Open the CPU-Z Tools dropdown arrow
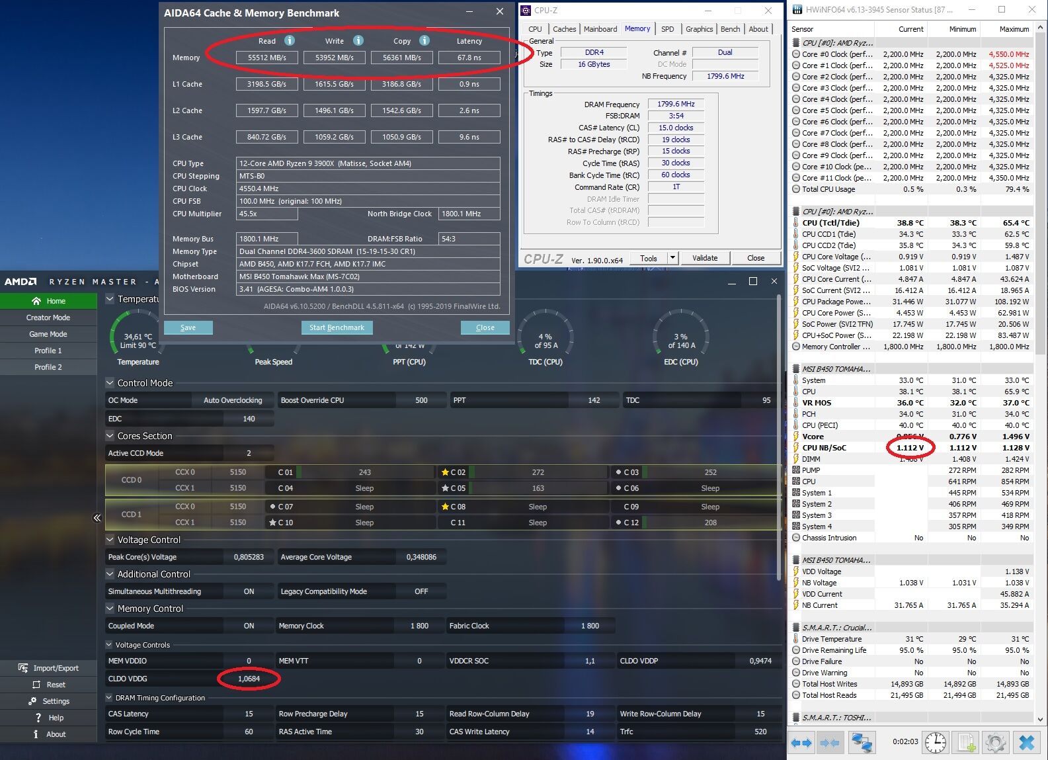Viewport: 1048px width, 760px height. pyautogui.click(x=672, y=258)
